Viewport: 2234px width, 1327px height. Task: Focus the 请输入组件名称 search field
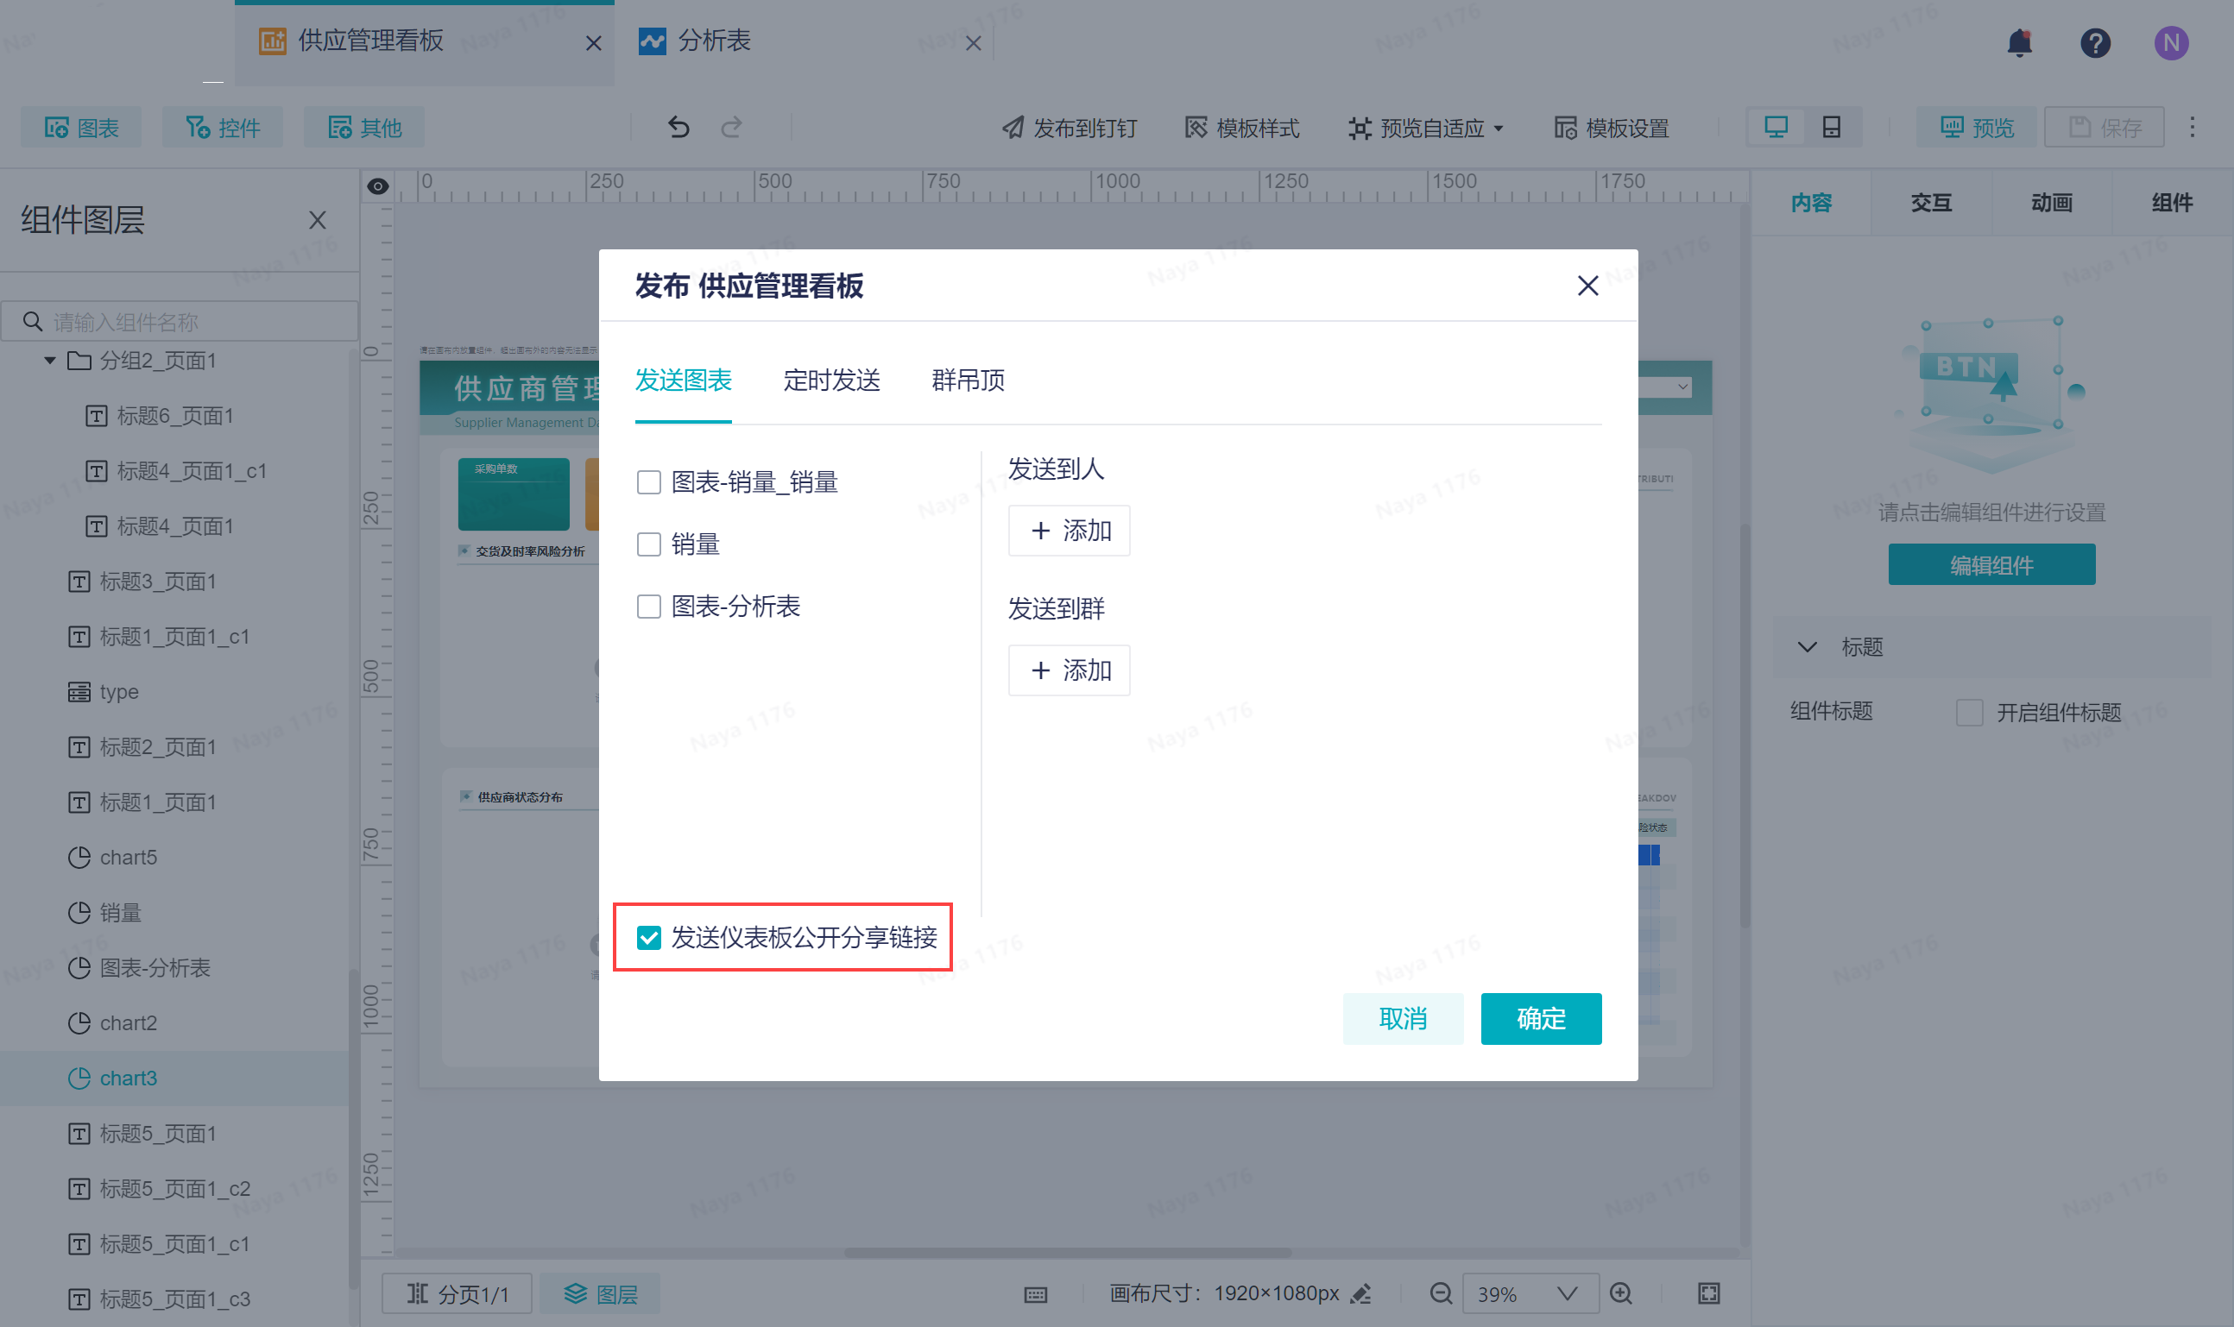click(x=180, y=321)
